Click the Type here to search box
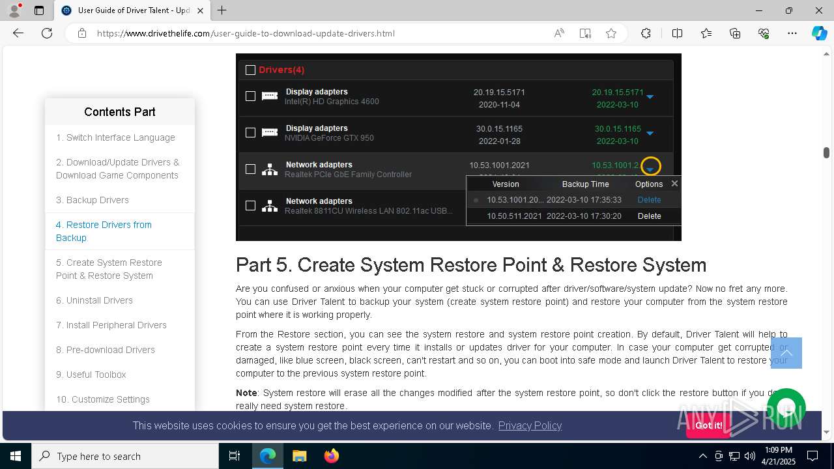Image resolution: width=834 pixels, height=469 pixels. [125, 456]
